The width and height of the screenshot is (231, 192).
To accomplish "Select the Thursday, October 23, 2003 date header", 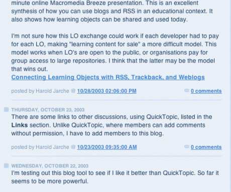I will (48, 110).
